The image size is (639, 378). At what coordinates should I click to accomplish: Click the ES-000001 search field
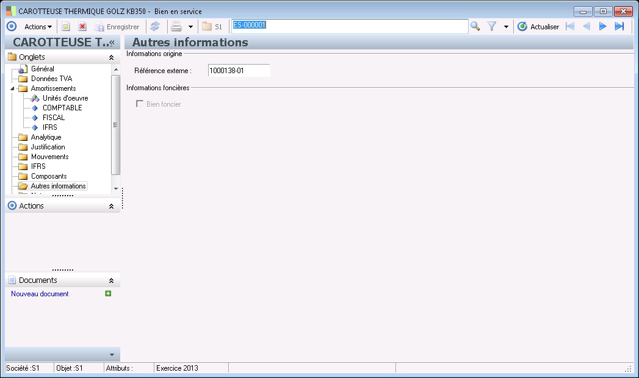pyautogui.click(x=350, y=26)
